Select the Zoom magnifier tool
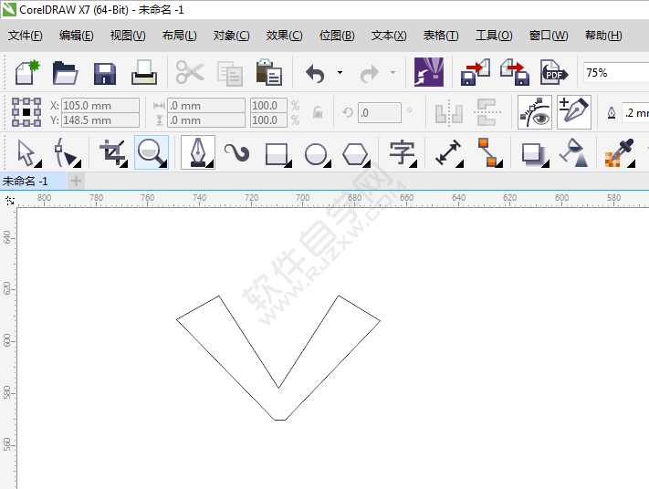649x489 pixels. [x=152, y=152]
